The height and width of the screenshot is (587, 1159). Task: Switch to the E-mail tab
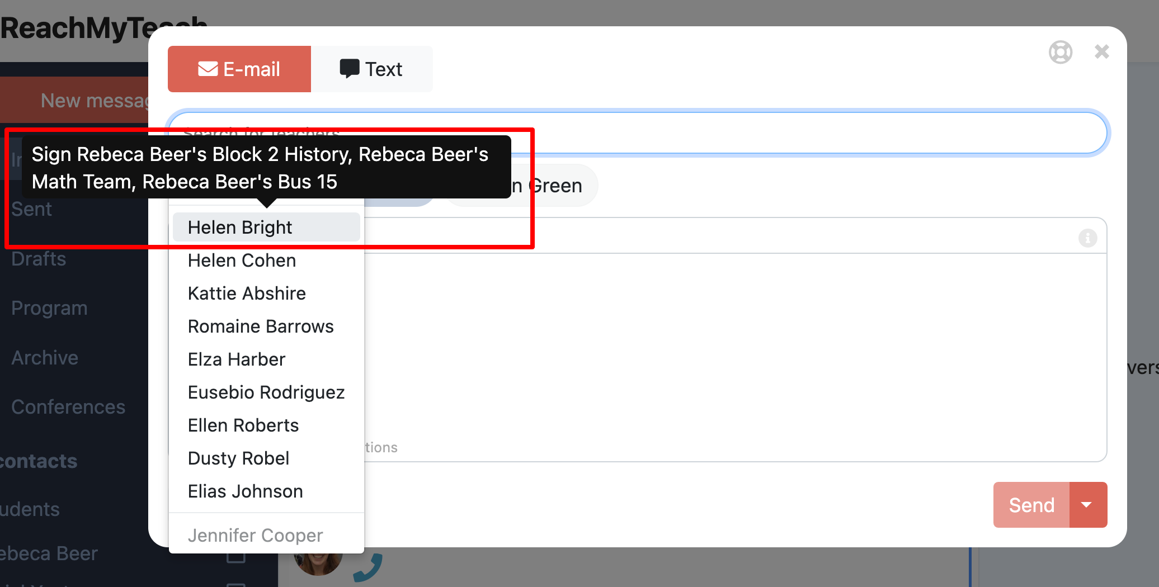(x=239, y=69)
